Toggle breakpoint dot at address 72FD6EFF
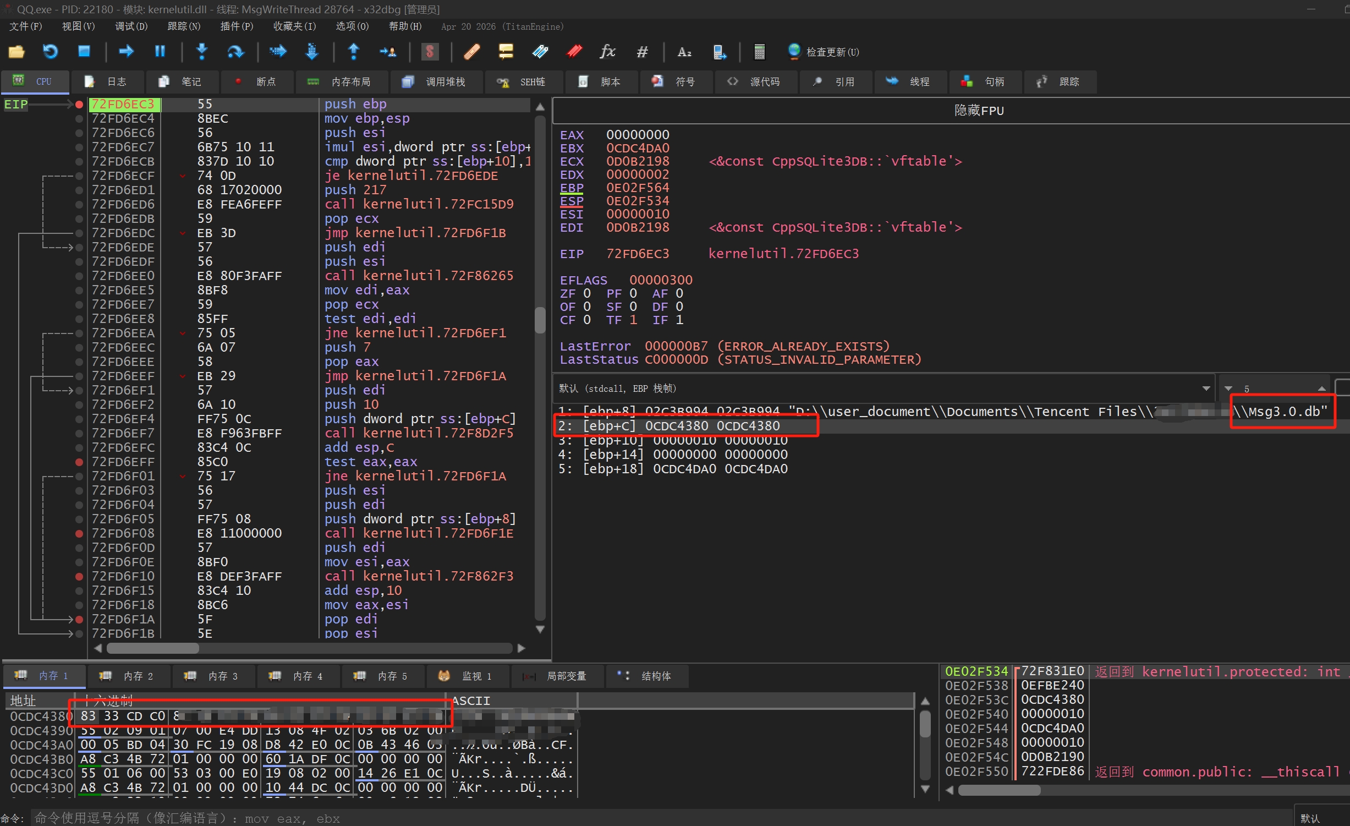 coord(79,462)
